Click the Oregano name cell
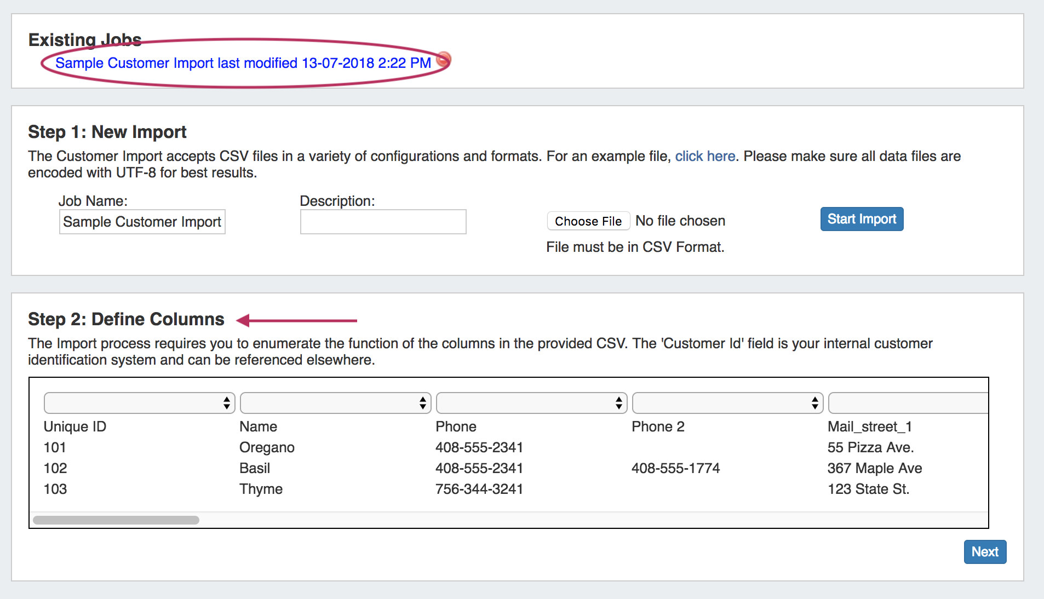This screenshot has height=599, width=1044. 267,448
